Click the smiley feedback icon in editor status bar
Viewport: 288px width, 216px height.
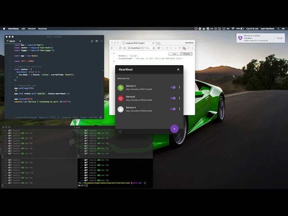(x=100, y=117)
